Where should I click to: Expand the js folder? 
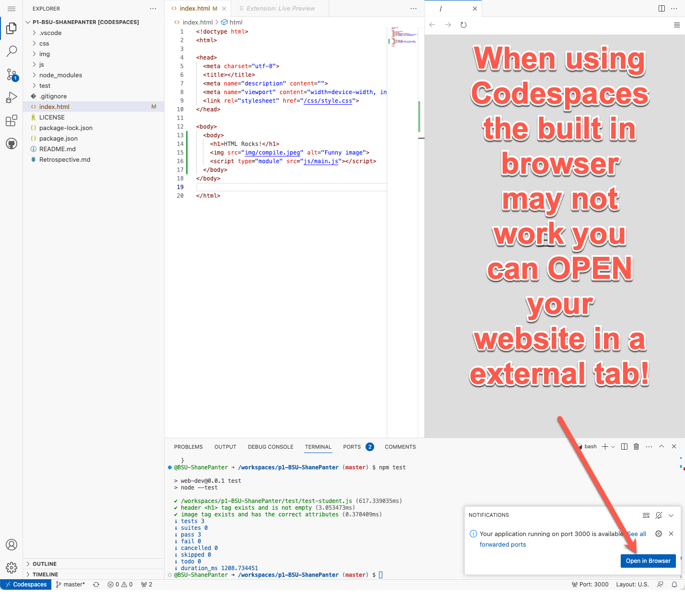pos(94,65)
